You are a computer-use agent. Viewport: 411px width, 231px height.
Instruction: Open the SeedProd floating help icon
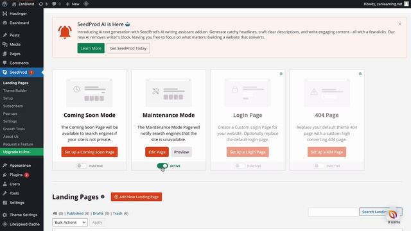click(392, 215)
